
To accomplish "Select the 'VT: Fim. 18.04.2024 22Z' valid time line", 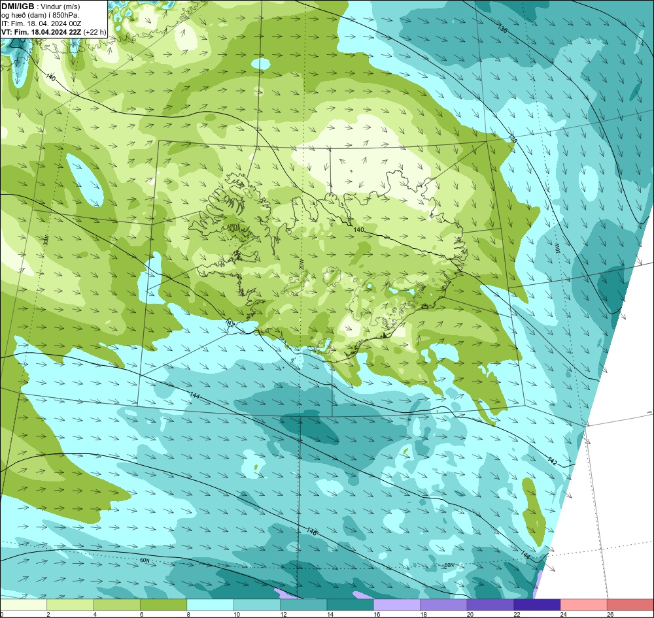I will 41,32.
